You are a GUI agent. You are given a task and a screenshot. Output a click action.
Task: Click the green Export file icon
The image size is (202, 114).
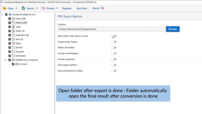(x=23, y=8)
